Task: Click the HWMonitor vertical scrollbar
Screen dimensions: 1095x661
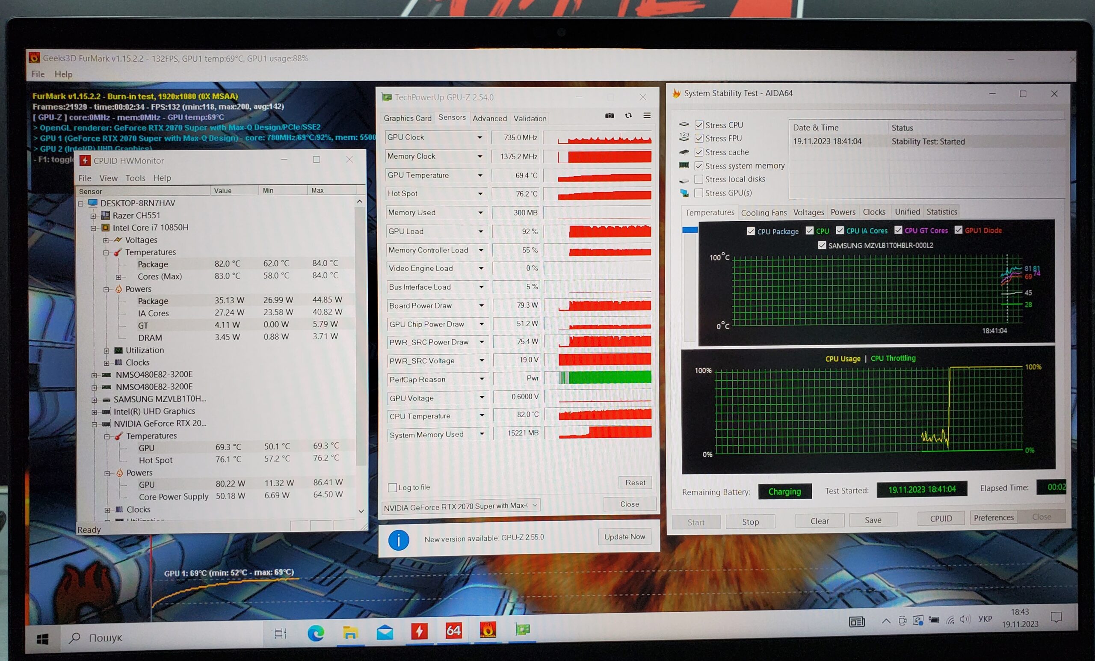Action: click(x=361, y=333)
